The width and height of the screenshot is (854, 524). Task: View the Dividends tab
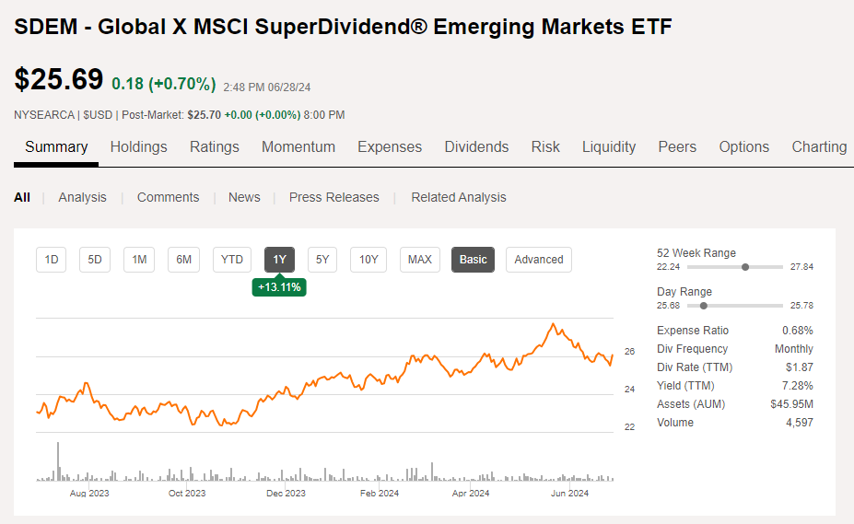point(476,147)
